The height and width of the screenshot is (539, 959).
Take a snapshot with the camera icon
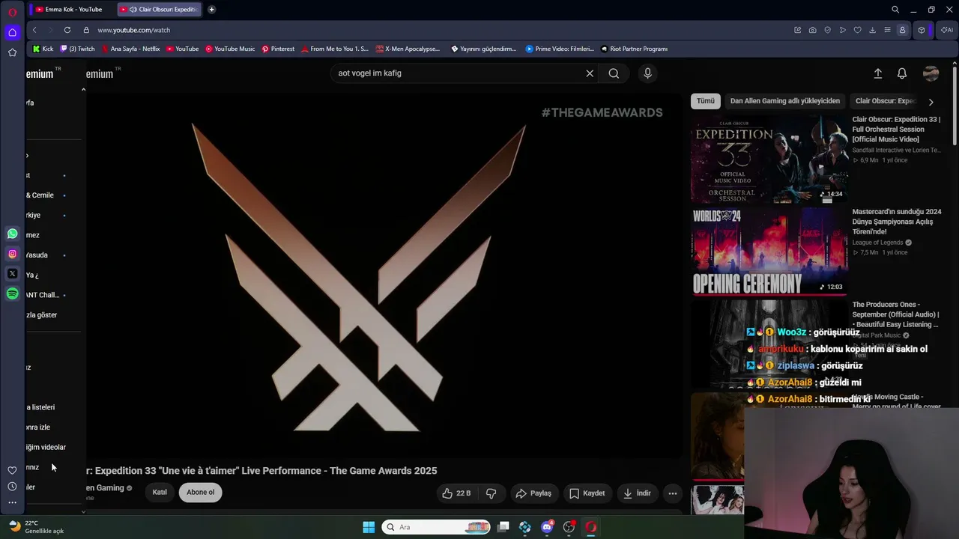813,30
